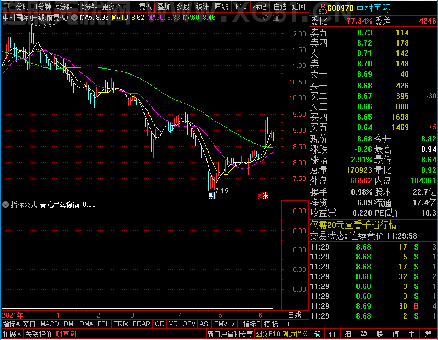Select the BRAR indicator
The height and width of the screenshot is (340, 438).
point(141,324)
